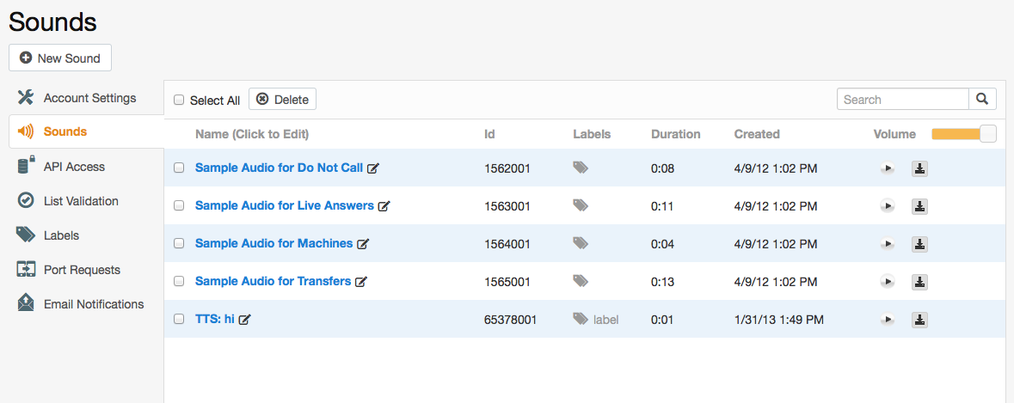Tick checkbox for Sample Audio for Live Answers
1014x403 pixels.
click(179, 205)
